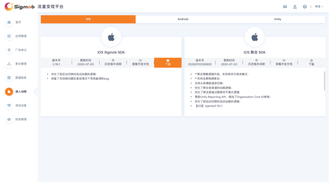This screenshot has height=182, width=330.
Task: Switch to the iOS tab
Action: pyautogui.click(x=88, y=19)
